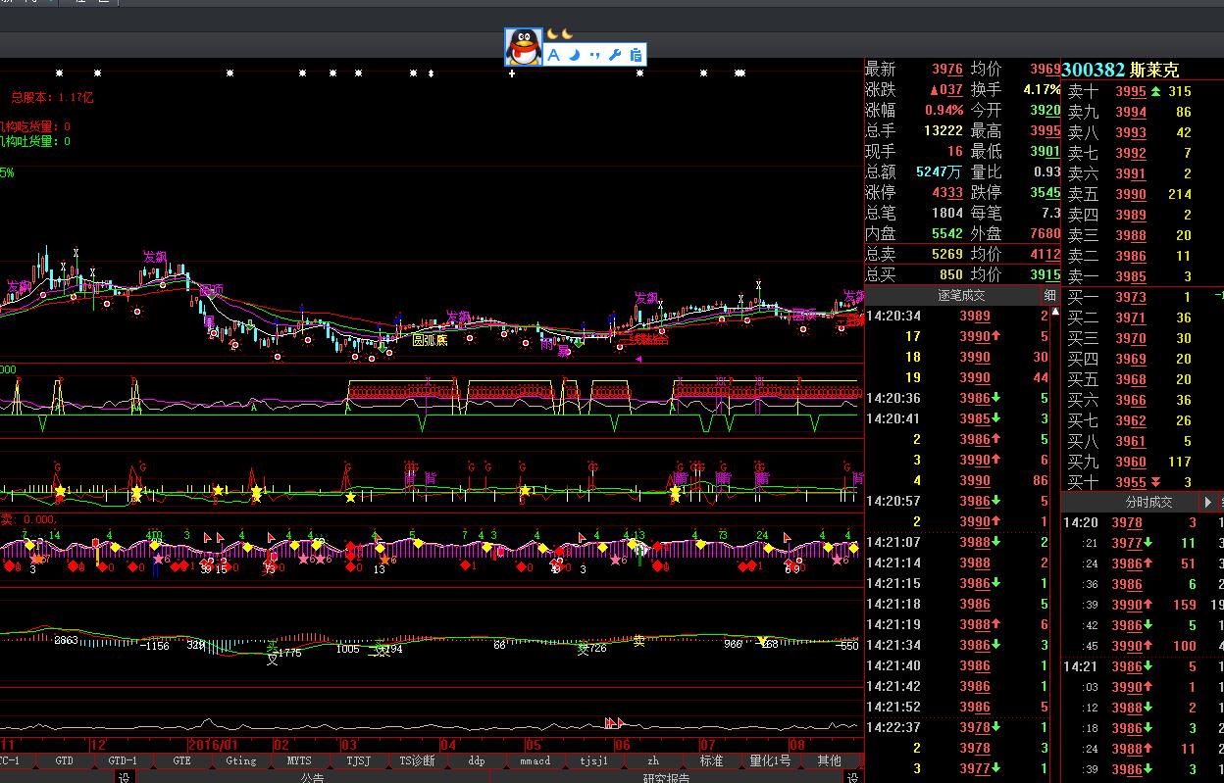Image resolution: width=1224 pixels, height=783 pixels.
Task: Click the 买十 bid price 3955
Action: pyautogui.click(x=1130, y=482)
